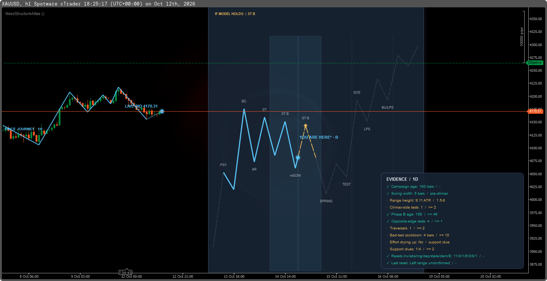Select the green Objetivo price tag
Image resolution: width=547 pixels, height=281 pixels.
point(534,63)
